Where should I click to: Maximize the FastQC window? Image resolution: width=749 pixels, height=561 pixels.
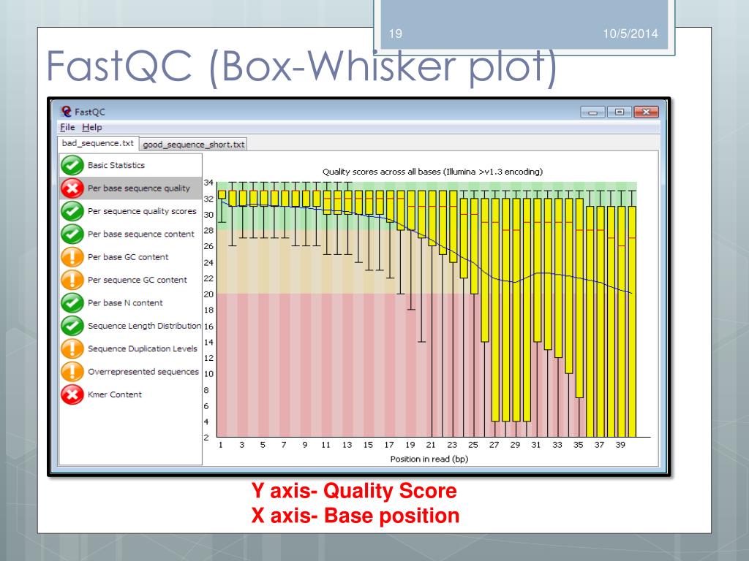(x=620, y=112)
